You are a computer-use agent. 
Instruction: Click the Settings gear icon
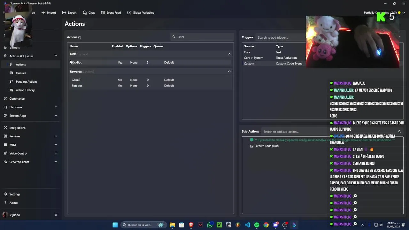point(5,194)
